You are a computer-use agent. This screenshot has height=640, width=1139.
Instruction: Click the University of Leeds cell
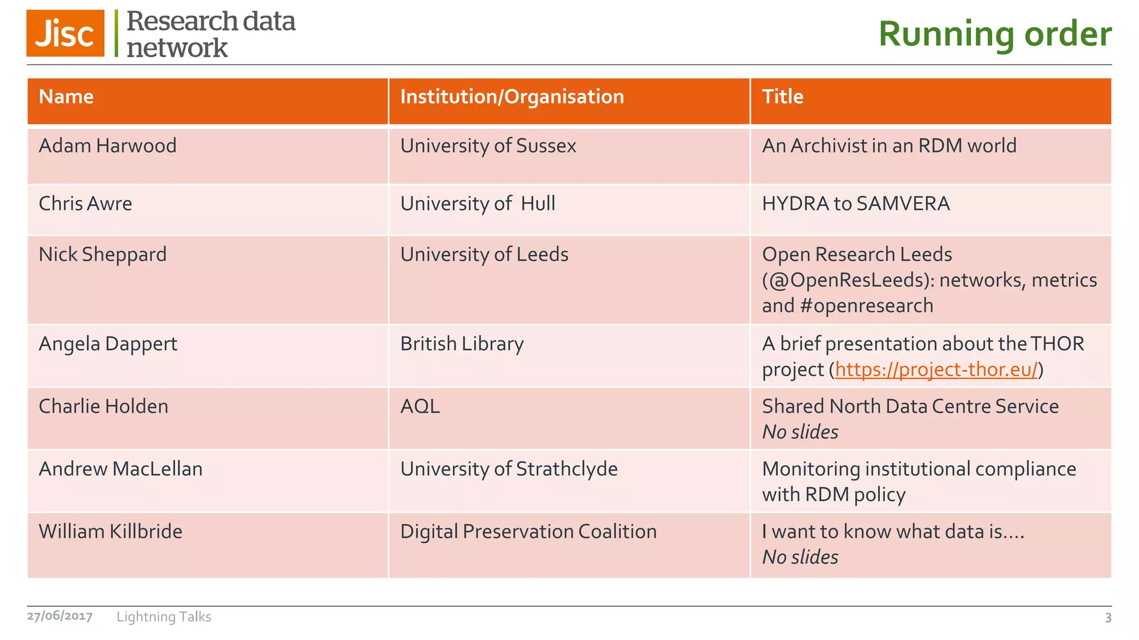click(569, 279)
